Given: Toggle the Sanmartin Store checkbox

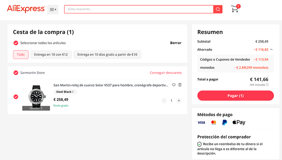Looking at the screenshot, I should 16,72.
